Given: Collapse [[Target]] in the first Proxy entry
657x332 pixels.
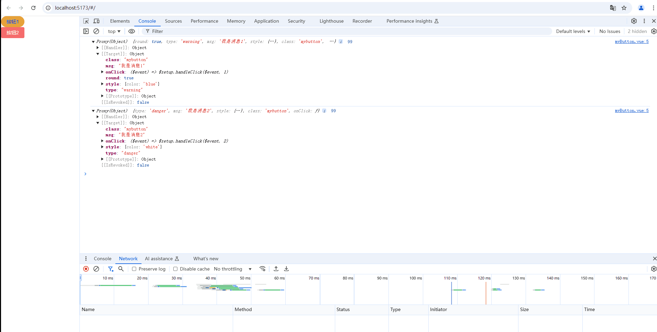Looking at the screenshot, I should pyautogui.click(x=98, y=54).
